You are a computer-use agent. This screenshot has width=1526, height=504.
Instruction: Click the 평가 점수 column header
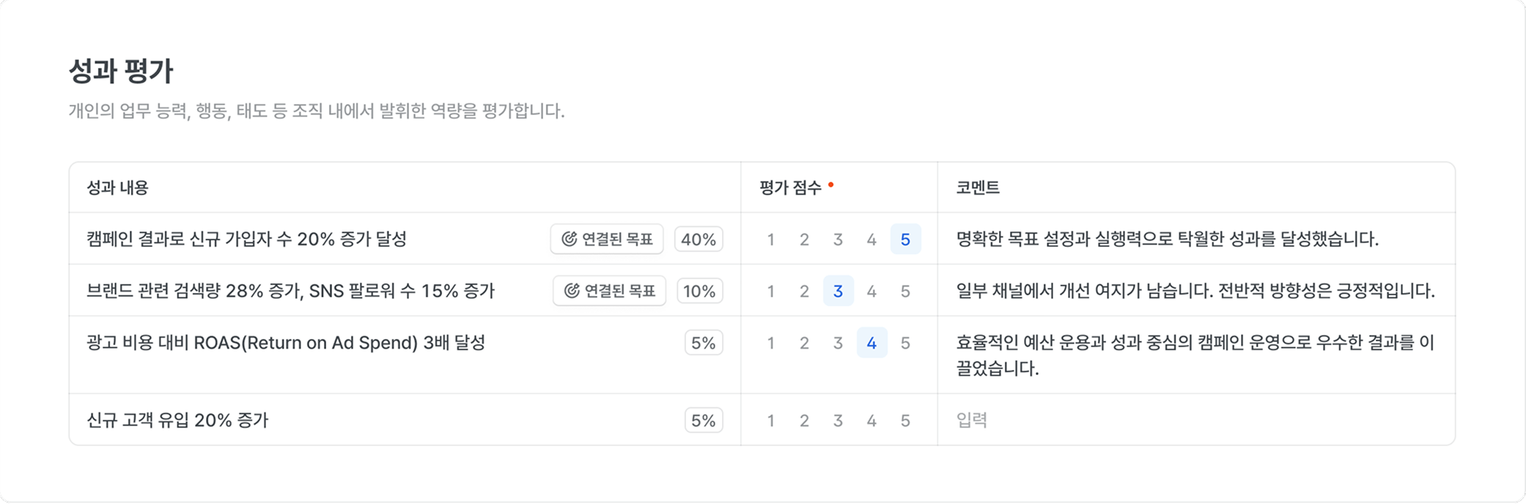click(x=790, y=188)
